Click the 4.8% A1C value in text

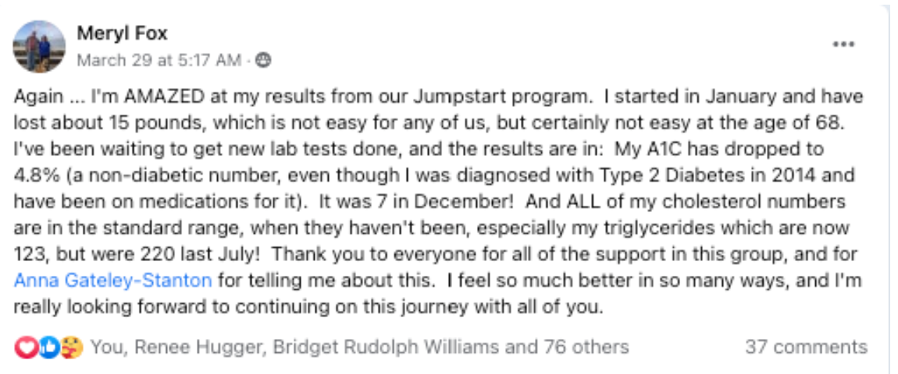(x=35, y=175)
